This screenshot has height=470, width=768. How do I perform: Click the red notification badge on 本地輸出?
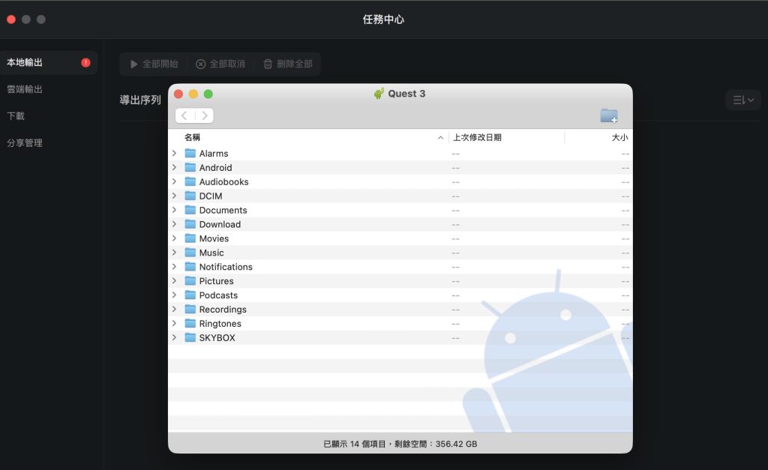pyautogui.click(x=85, y=63)
